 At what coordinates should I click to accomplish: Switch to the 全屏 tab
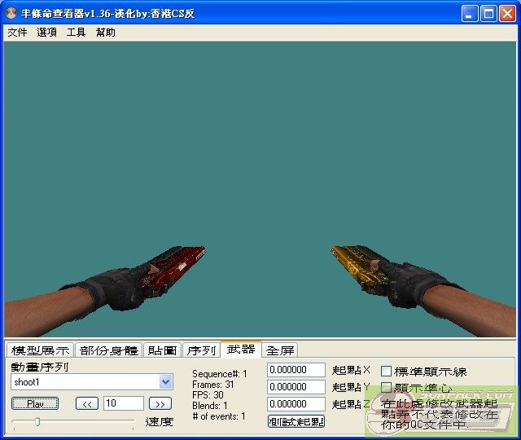[280, 350]
